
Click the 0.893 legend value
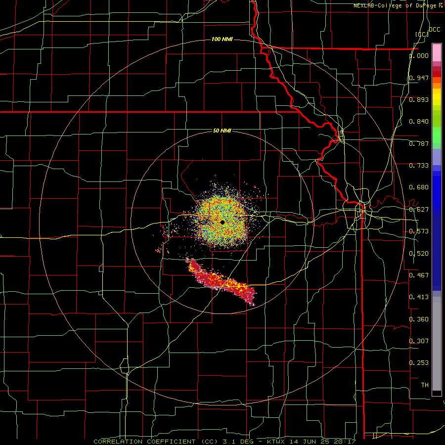pos(419,99)
